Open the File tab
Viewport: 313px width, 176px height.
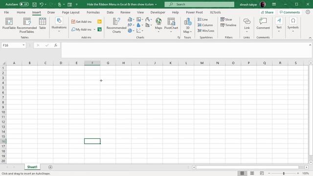click(6, 12)
